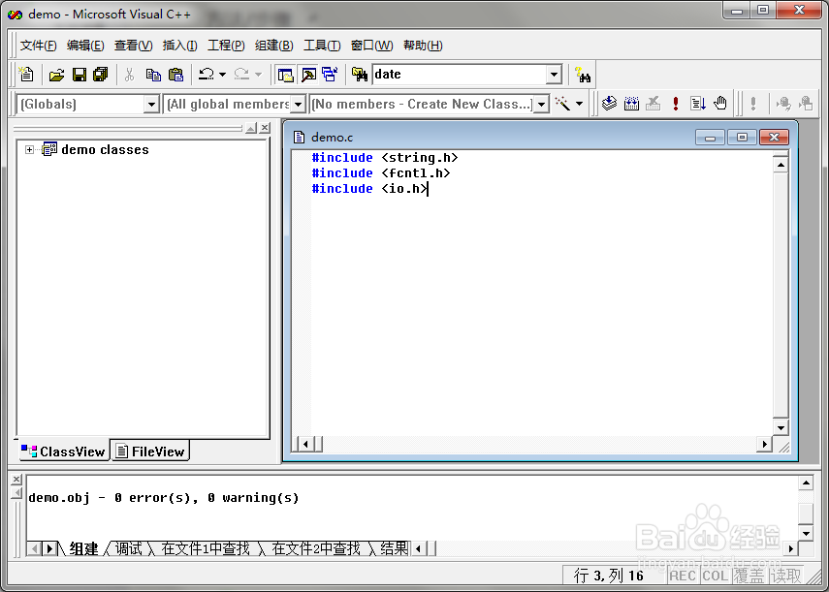Open the (Globals) class dropdown

(151, 104)
